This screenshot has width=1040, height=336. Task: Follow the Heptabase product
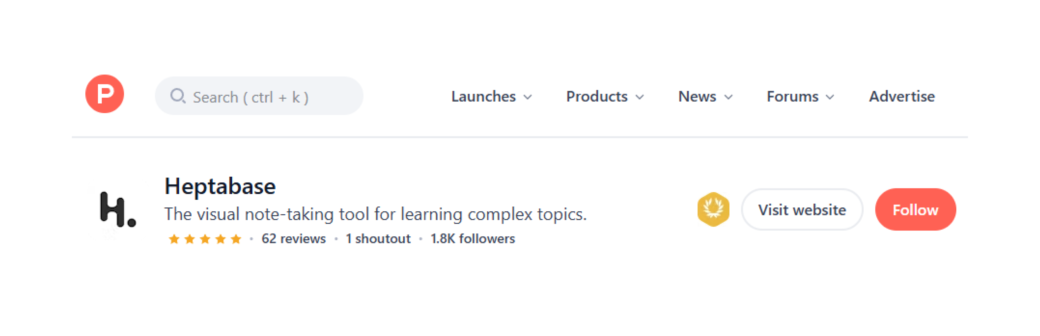click(915, 209)
